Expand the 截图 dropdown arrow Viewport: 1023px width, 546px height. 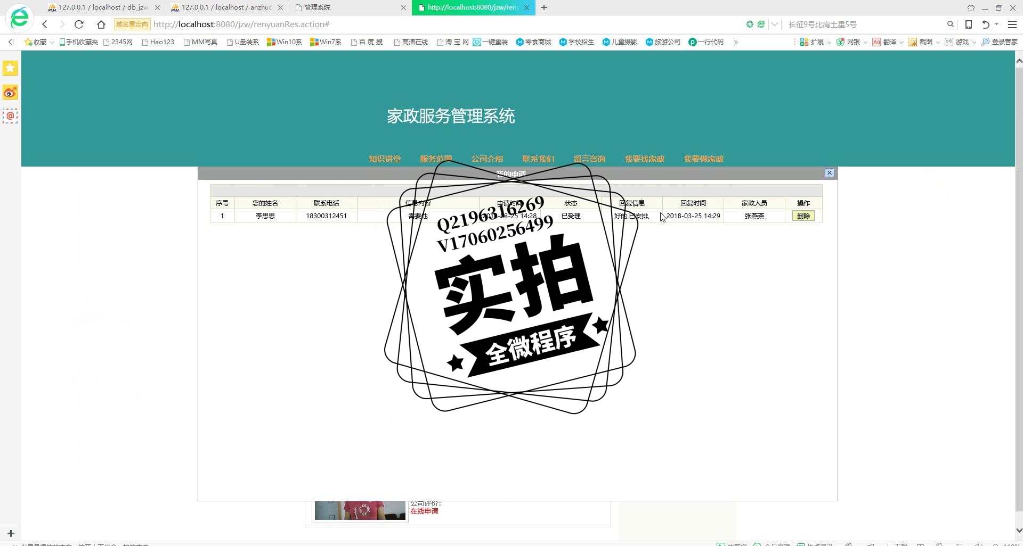(x=938, y=42)
